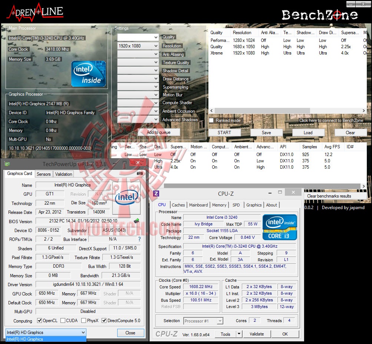
Task: Click the OK button in CPU-Z
Action: [285, 334]
